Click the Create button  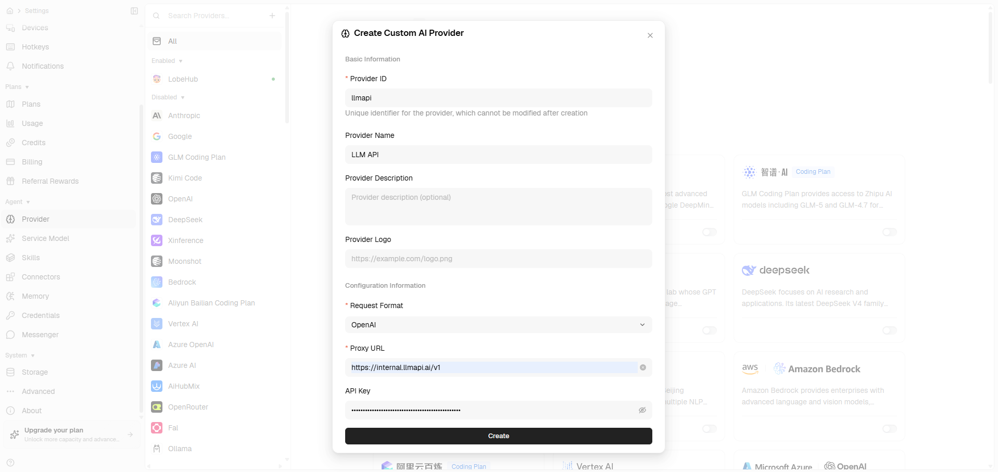(x=499, y=436)
